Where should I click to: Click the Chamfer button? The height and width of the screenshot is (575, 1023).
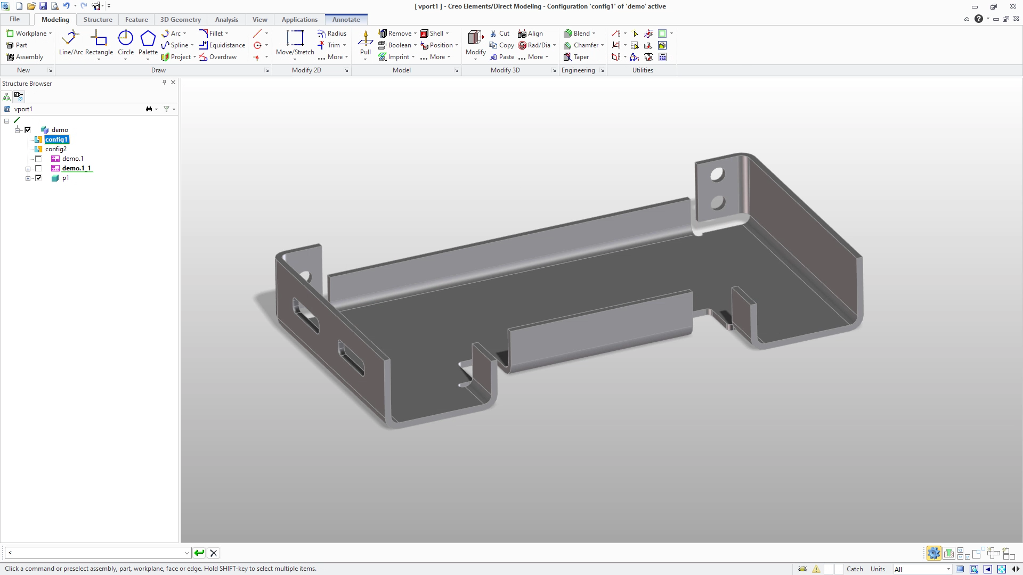(581, 45)
